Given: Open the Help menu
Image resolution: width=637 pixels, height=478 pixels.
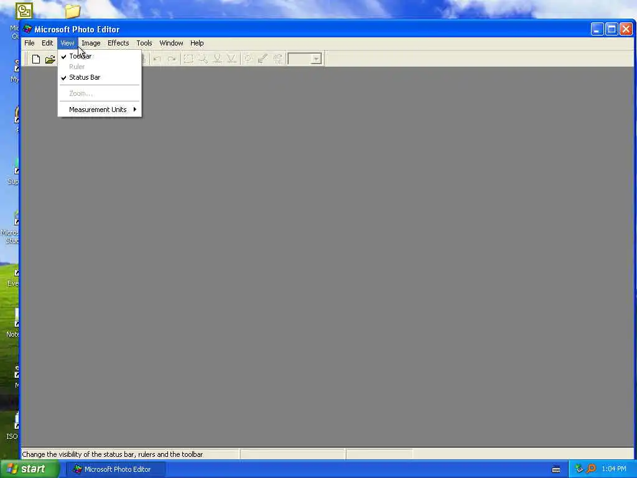Looking at the screenshot, I should (x=197, y=43).
